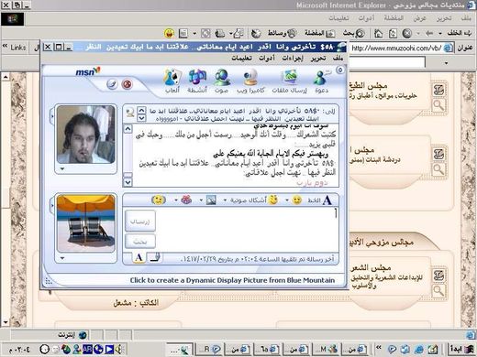Click IE media (وسائط) toolbar button
Image resolution: width=477 pixels, height=357 pixels.
pos(283,33)
